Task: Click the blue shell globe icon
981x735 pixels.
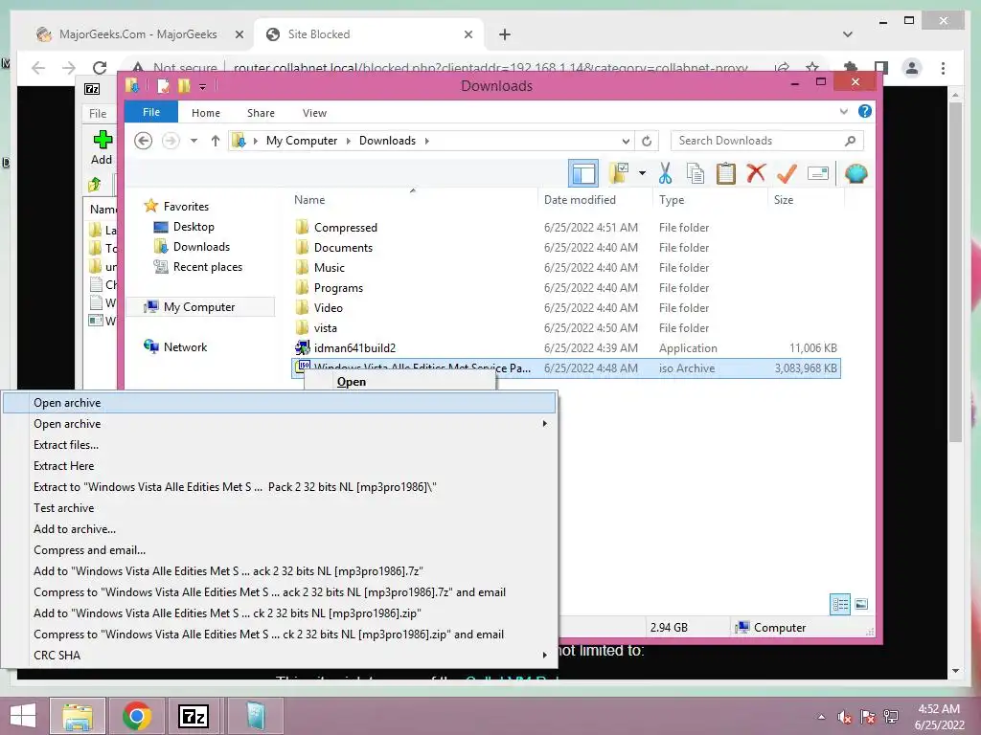Action: click(x=856, y=173)
